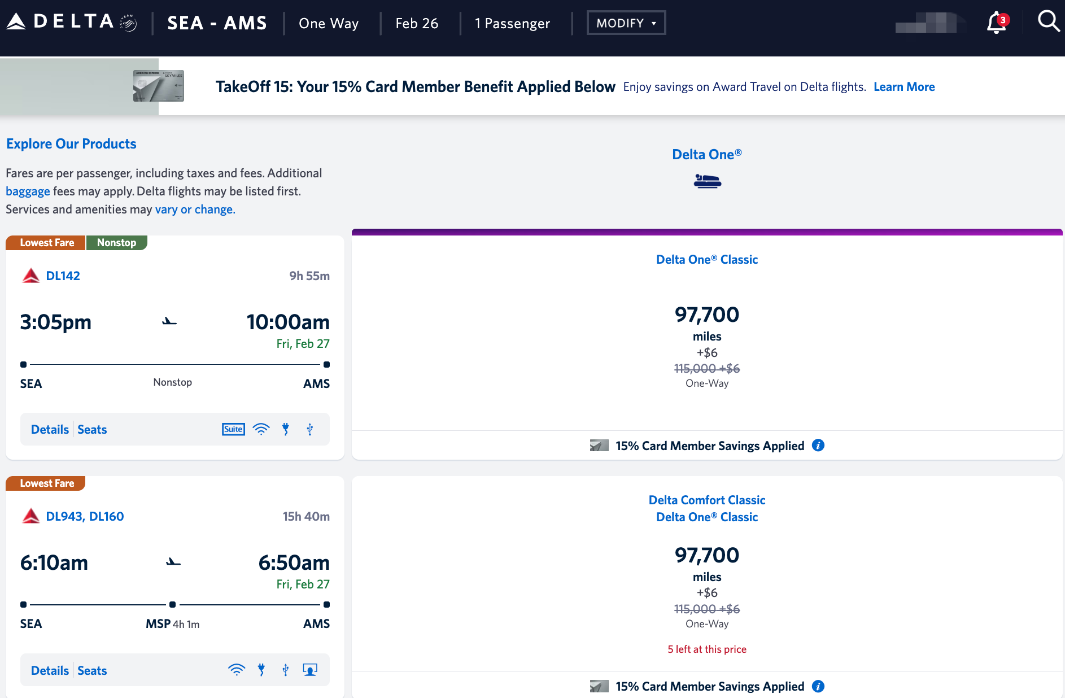1065x698 pixels.
Task: Click info icon beside first Card Member Savings
Action: [x=818, y=446]
